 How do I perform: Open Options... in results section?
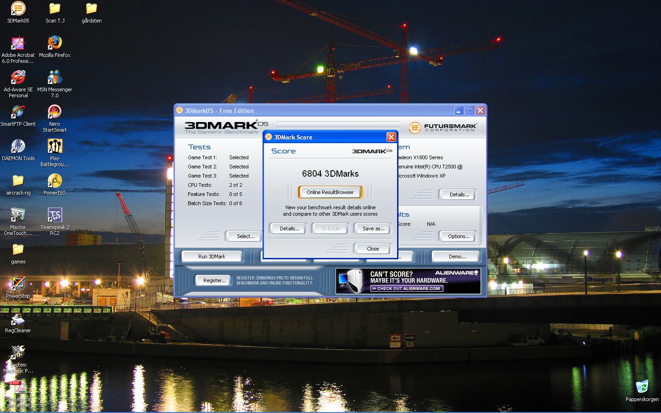point(457,236)
